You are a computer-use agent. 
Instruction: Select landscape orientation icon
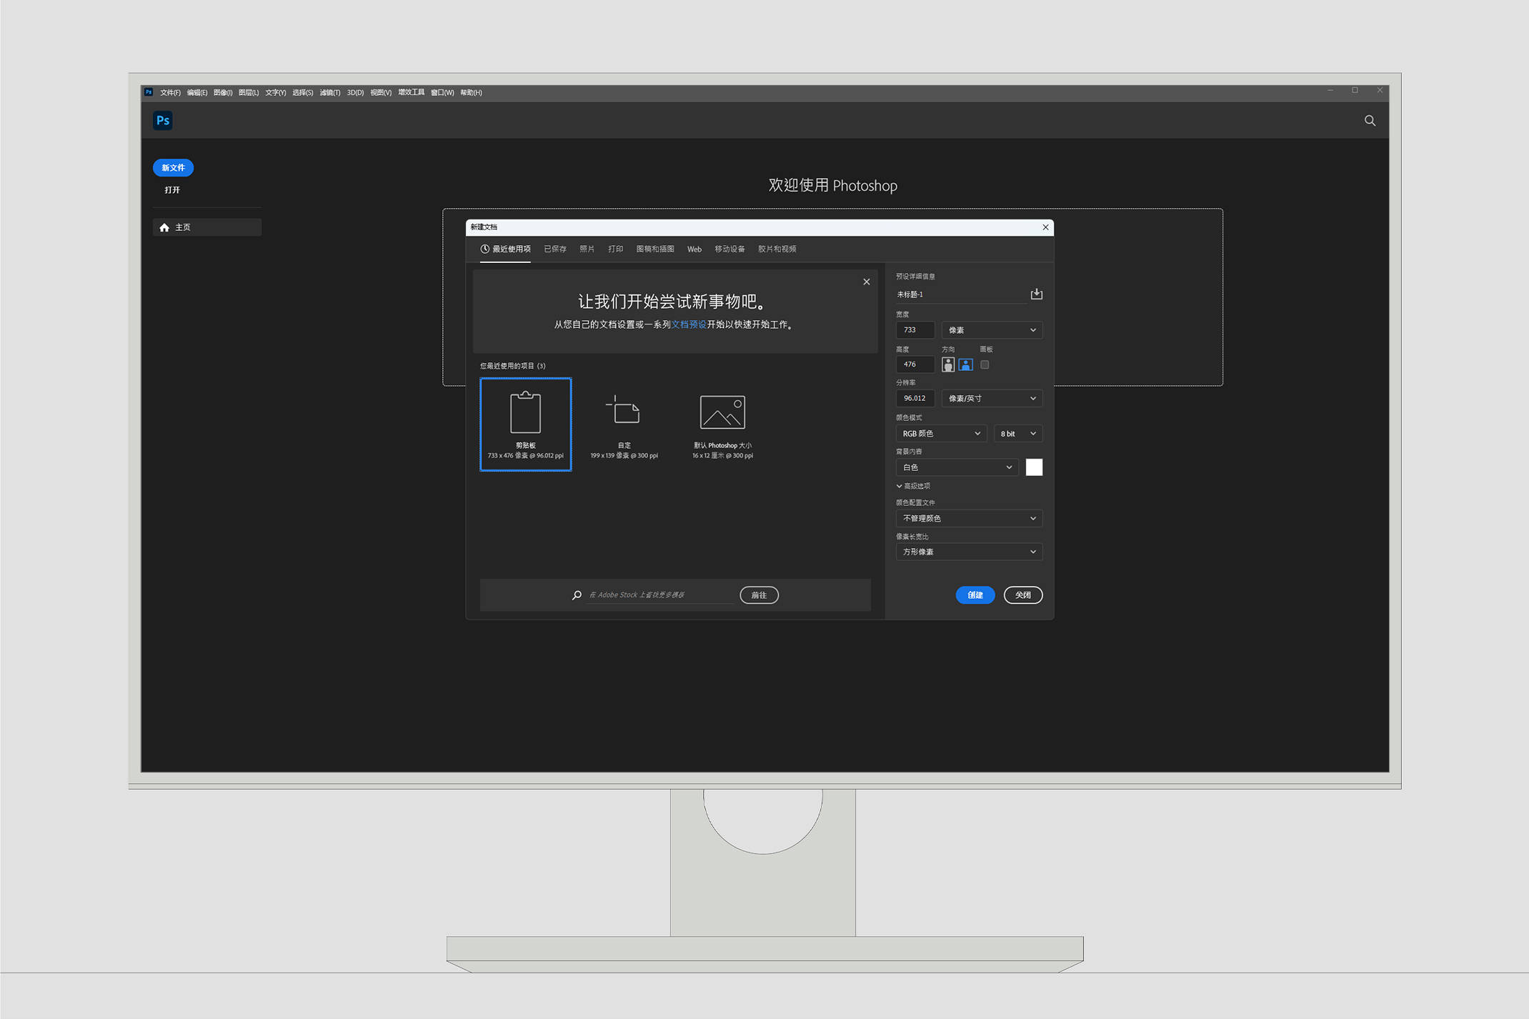pyautogui.click(x=965, y=364)
